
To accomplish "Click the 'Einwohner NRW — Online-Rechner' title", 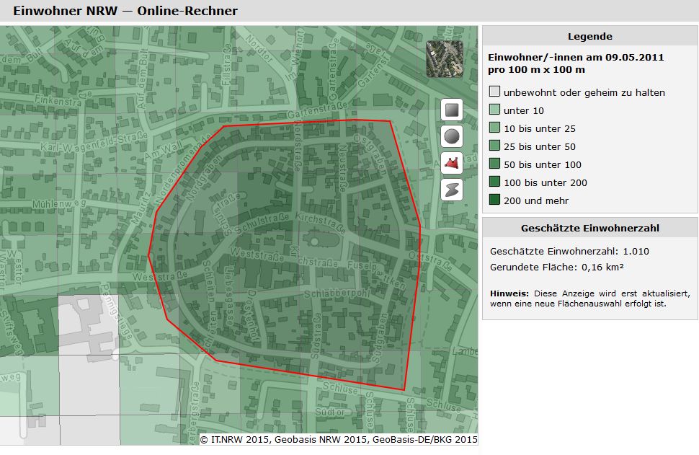I will [125, 11].
